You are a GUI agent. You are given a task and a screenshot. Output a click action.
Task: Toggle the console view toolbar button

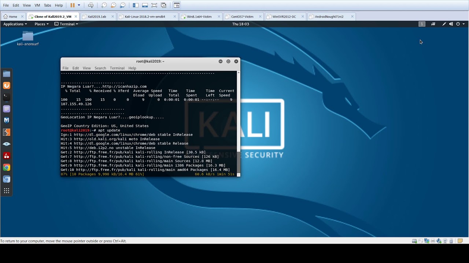point(177,5)
